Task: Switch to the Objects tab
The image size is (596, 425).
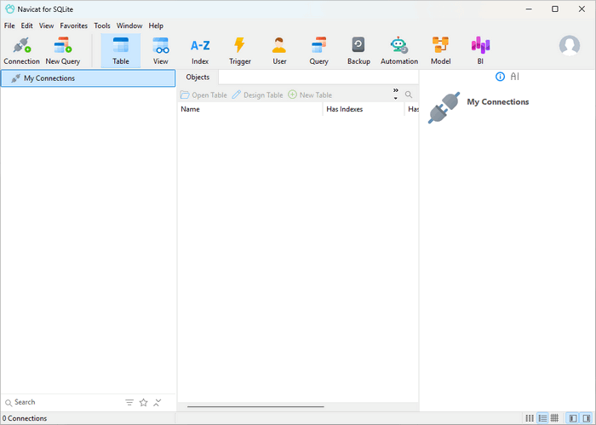Action: 198,77
